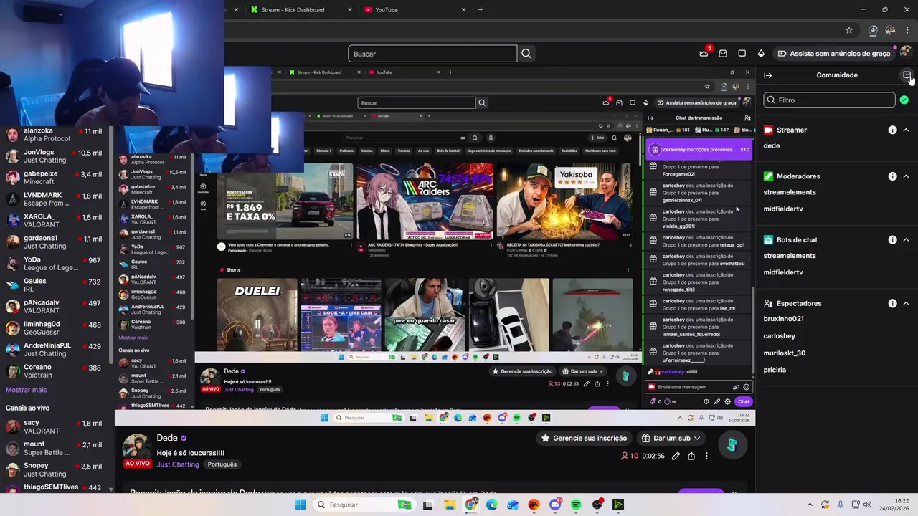Collapse the Moderadores section chevron
Screen dimensions: 918x516
[906, 176]
